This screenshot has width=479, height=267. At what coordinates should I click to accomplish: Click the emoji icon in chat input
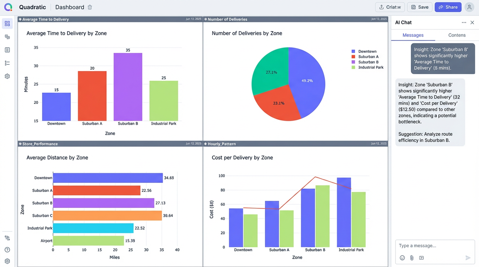coord(402,258)
